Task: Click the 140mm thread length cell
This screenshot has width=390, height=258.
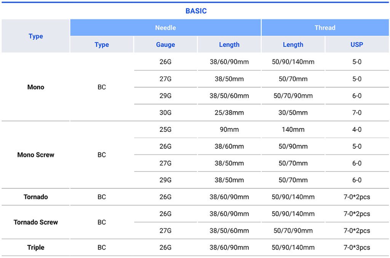Action: click(293, 130)
